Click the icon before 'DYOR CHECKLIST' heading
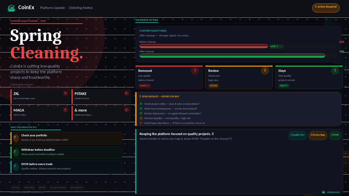The height and width of the screenshot is (196, 349). [140, 96]
